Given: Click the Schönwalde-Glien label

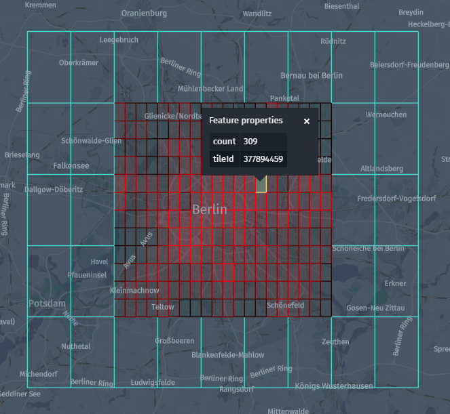Looking at the screenshot, I should pyautogui.click(x=91, y=141).
